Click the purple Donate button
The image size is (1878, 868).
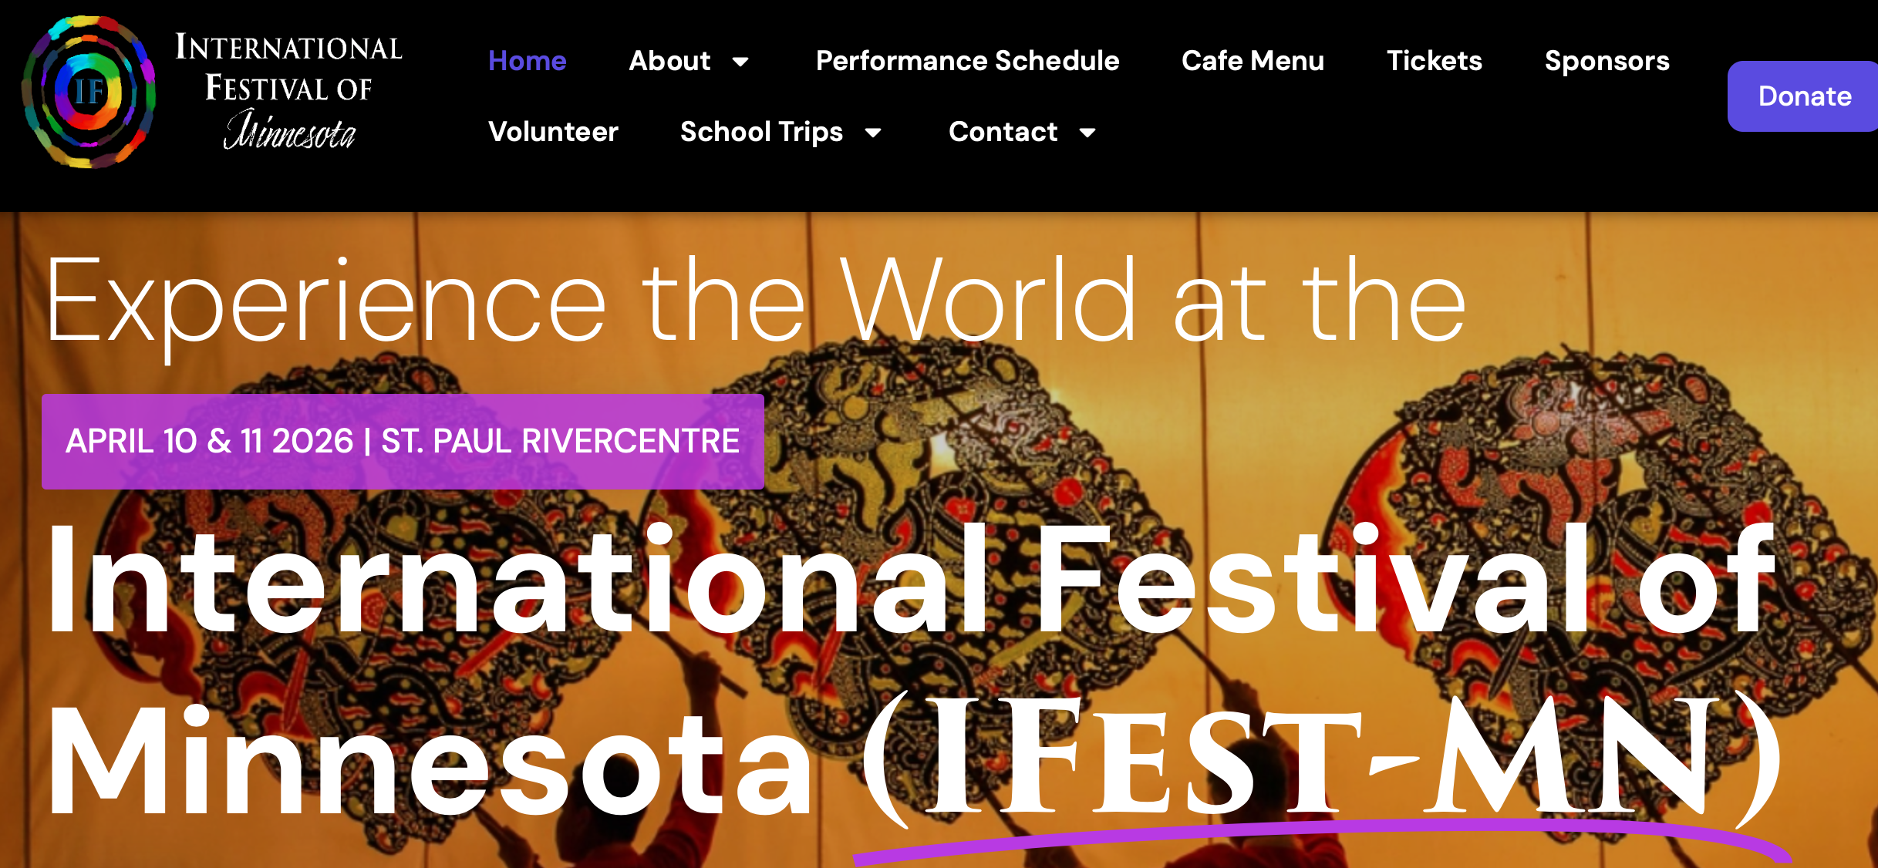coord(1804,96)
